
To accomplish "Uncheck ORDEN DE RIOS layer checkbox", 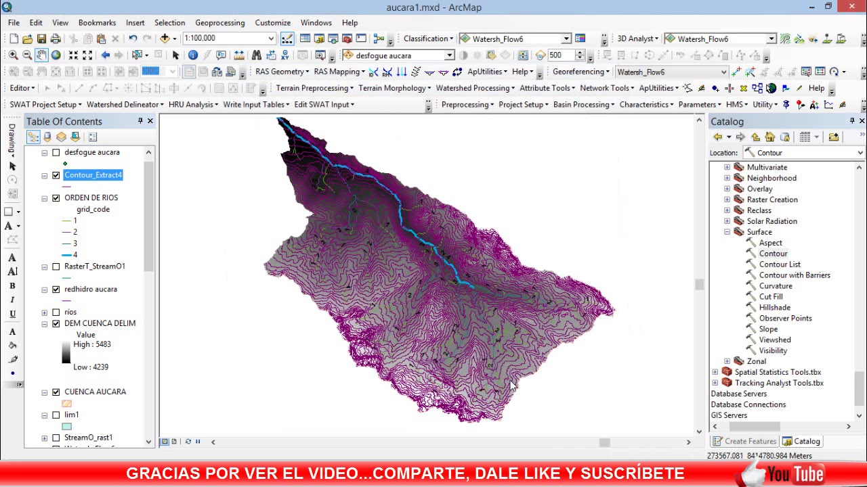I will 56,198.
